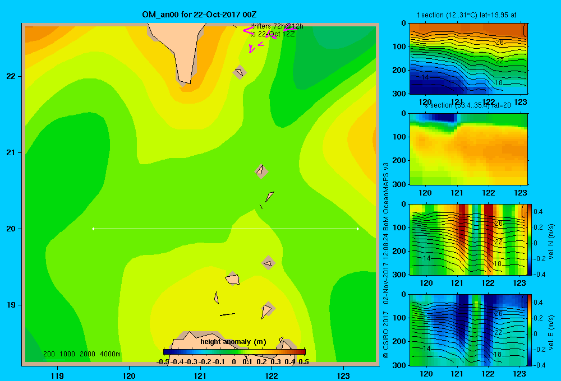Screen dimensions: 561x381
Task: Click the longitude 120 axis label under the main map
Action: tap(129, 375)
